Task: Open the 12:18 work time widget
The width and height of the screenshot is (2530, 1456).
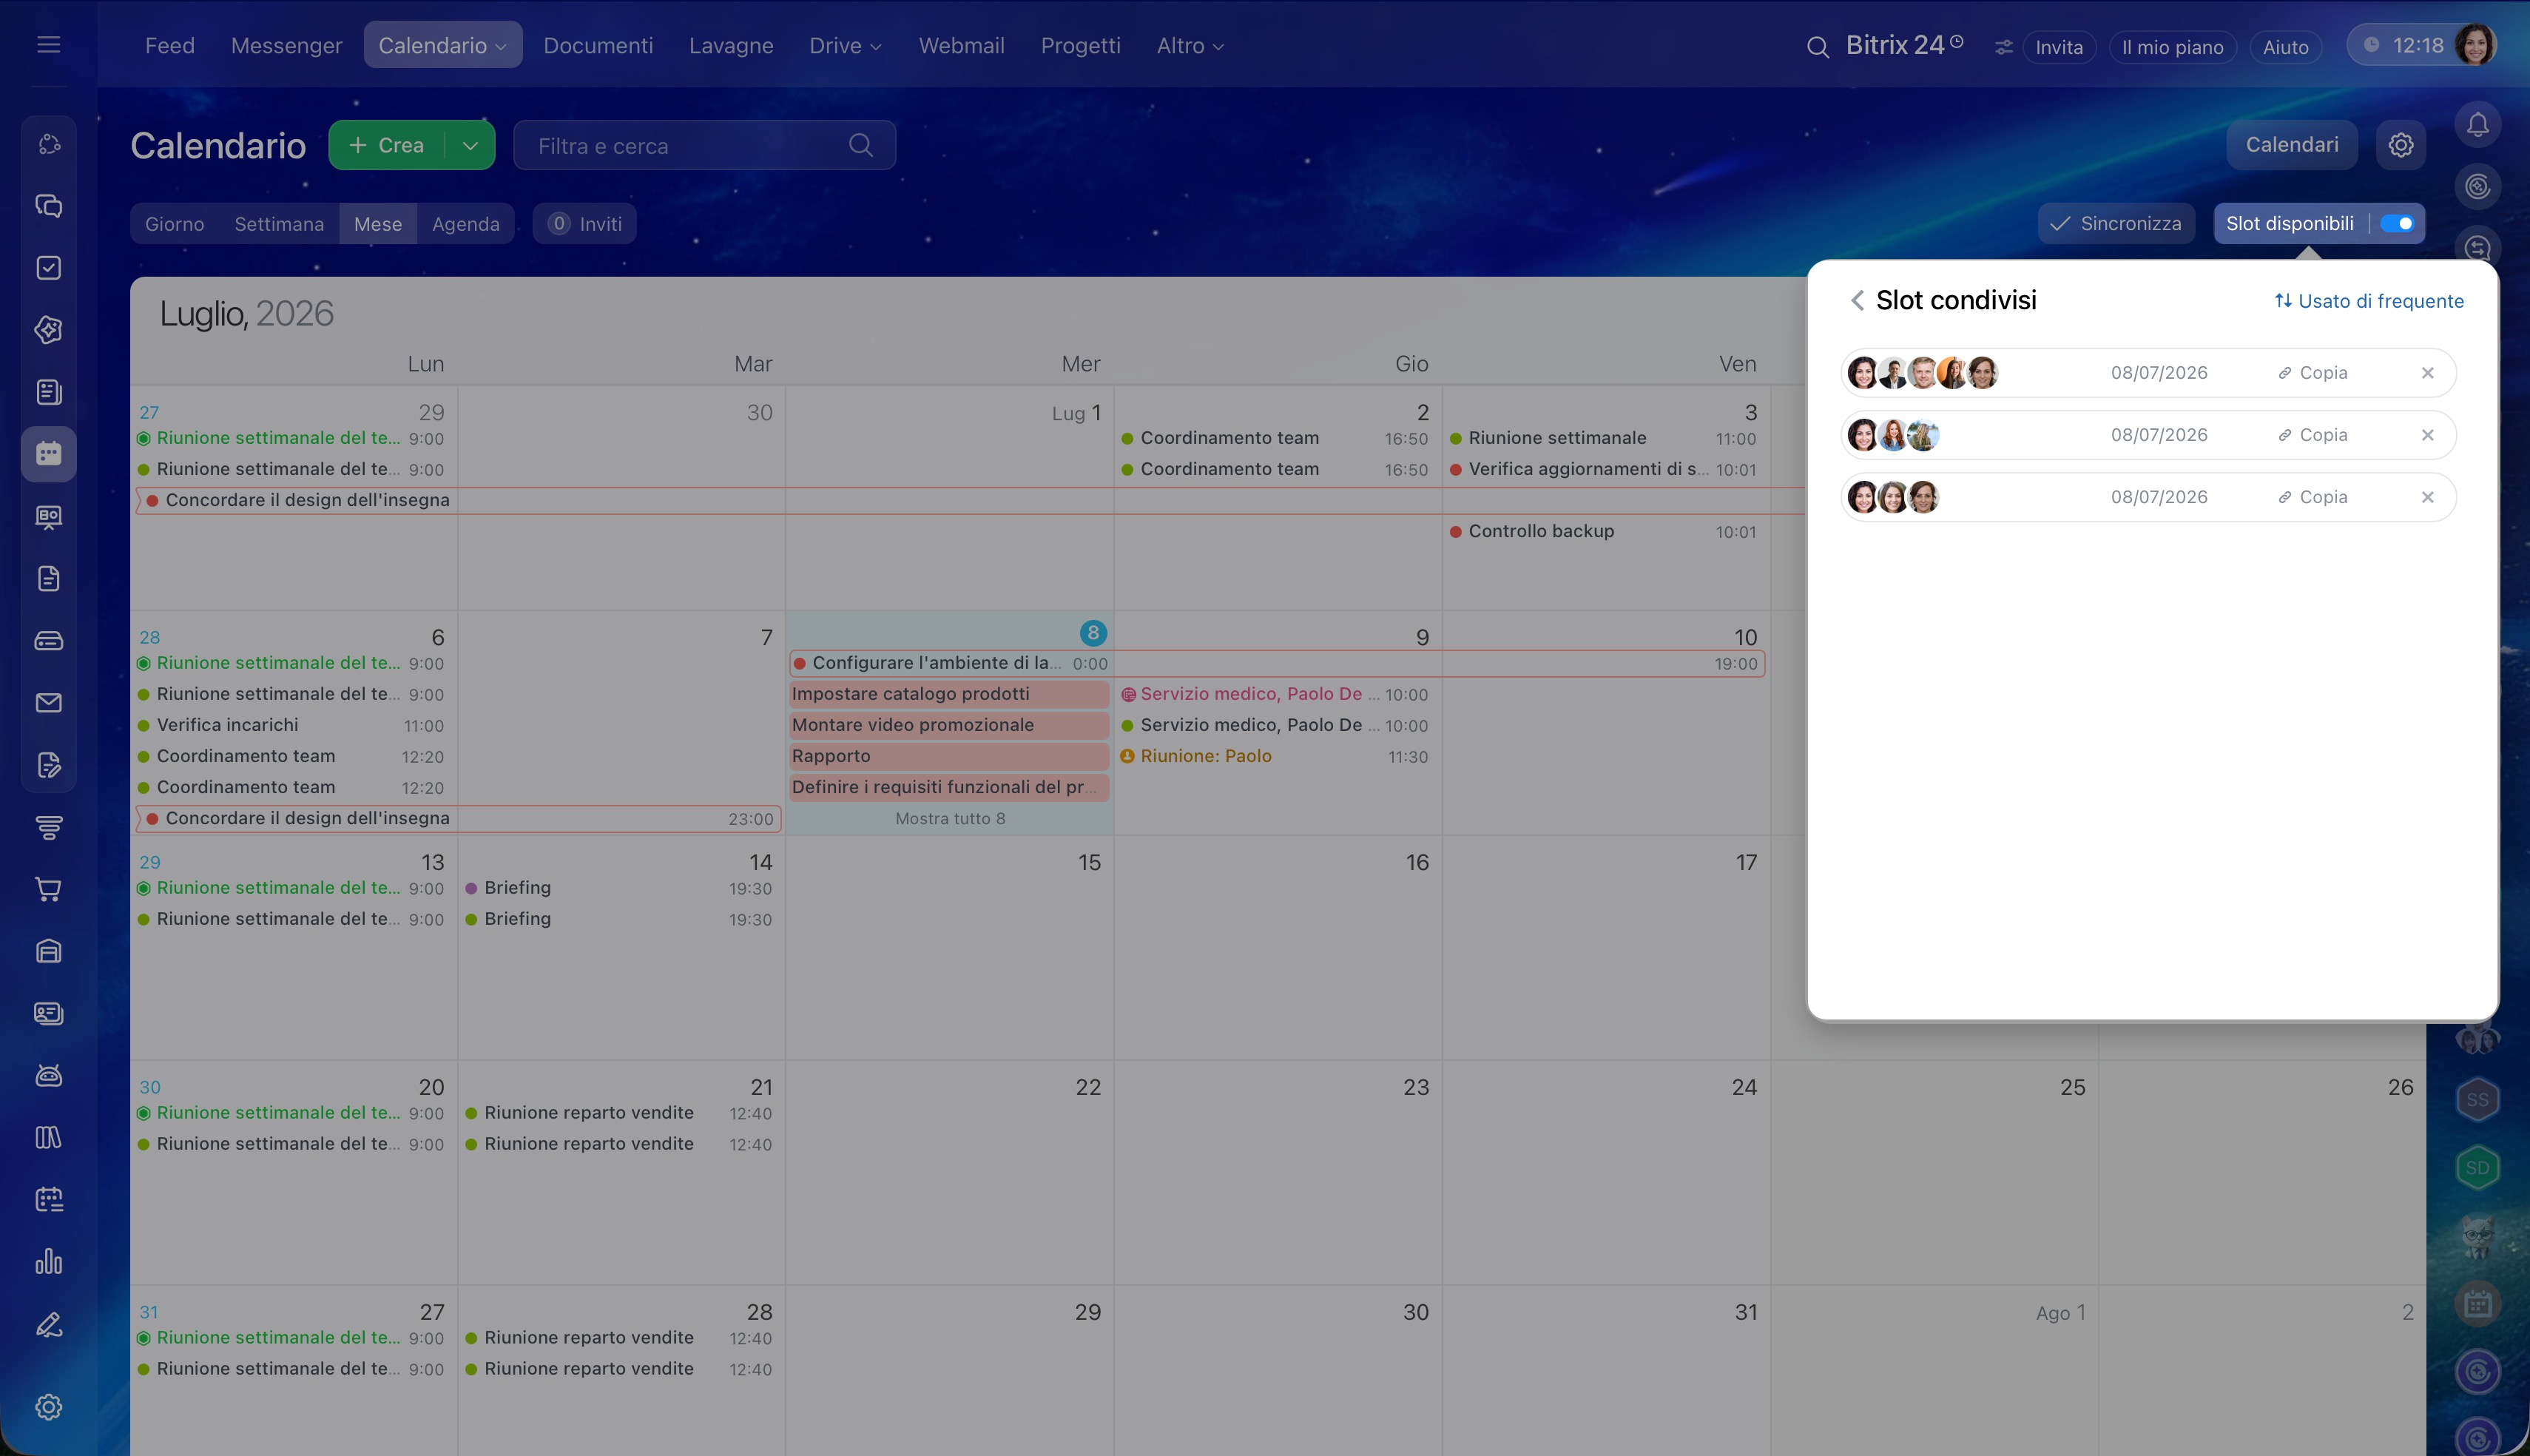Action: 2403,46
